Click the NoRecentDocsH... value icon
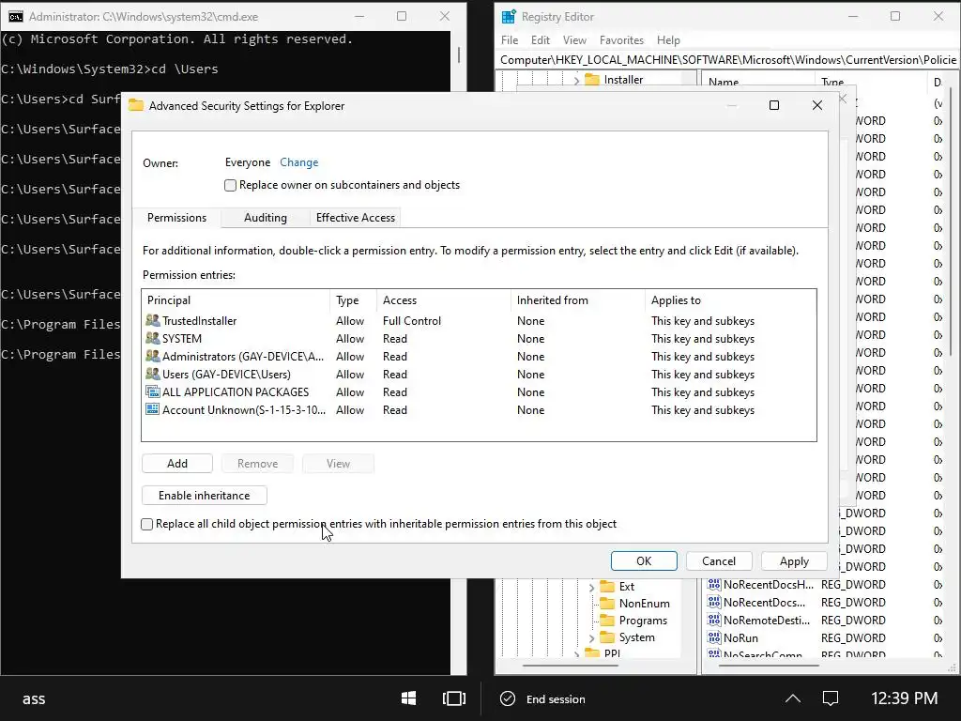 click(x=714, y=584)
